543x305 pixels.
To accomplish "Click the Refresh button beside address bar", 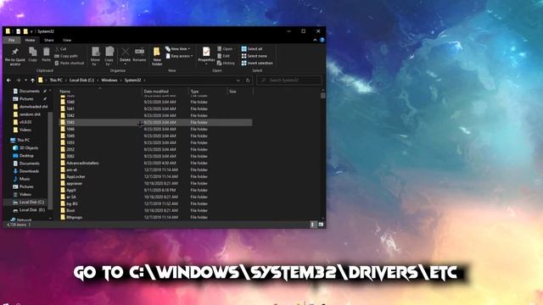I will click(248, 80).
